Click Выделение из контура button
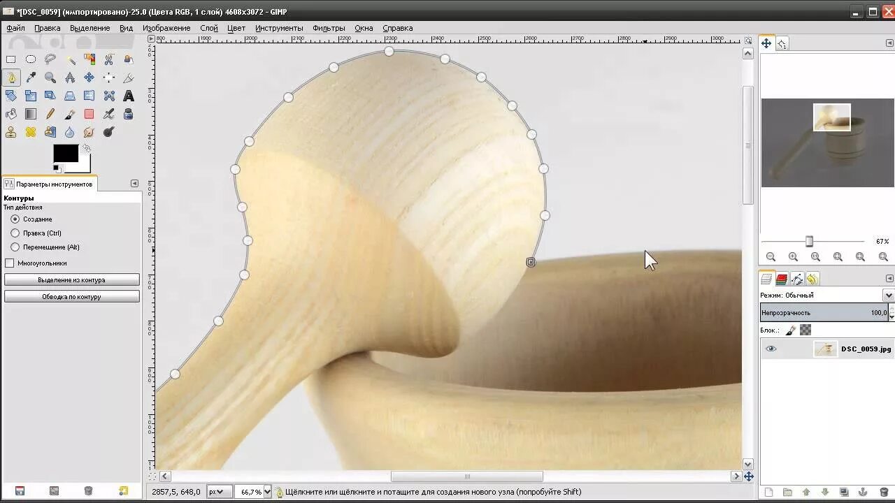Screen dimensions: 895x503 [71, 279]
